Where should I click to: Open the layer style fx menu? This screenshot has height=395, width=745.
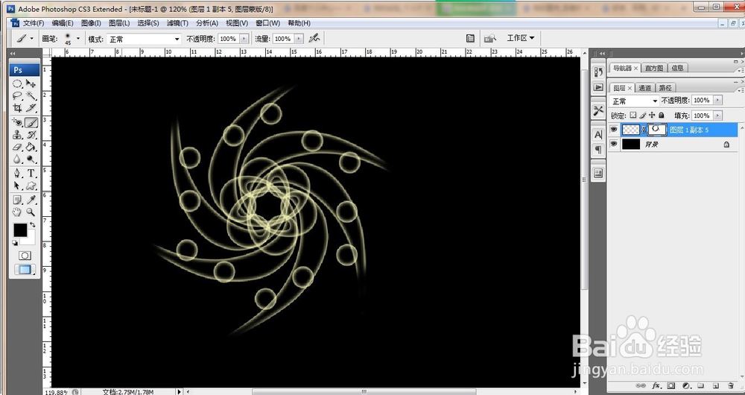click(x=656, y=385)
